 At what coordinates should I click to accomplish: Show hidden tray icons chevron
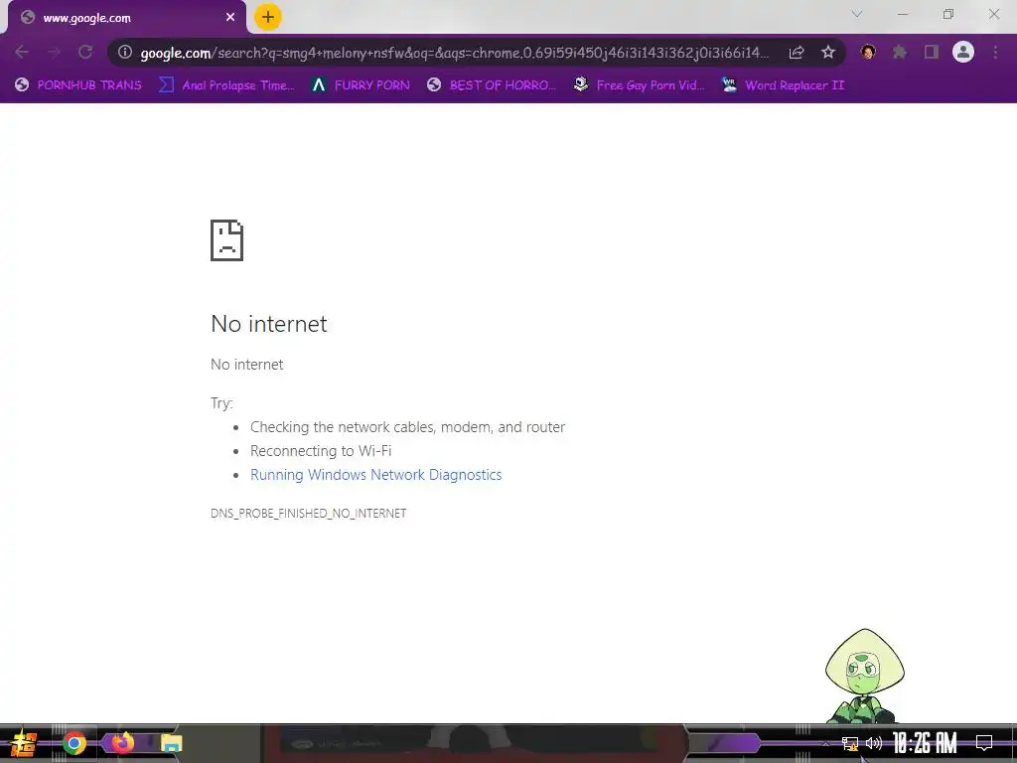pos(825,743)
